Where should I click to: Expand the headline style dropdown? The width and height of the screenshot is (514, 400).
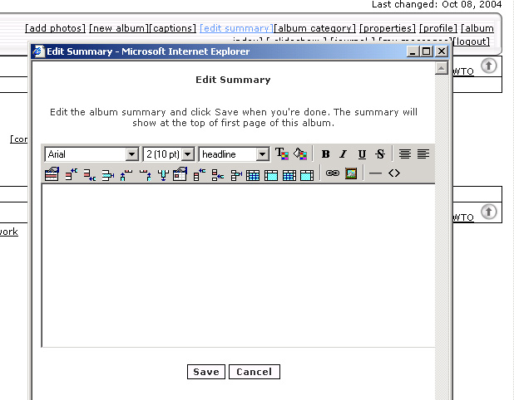(x=262, y=154)
